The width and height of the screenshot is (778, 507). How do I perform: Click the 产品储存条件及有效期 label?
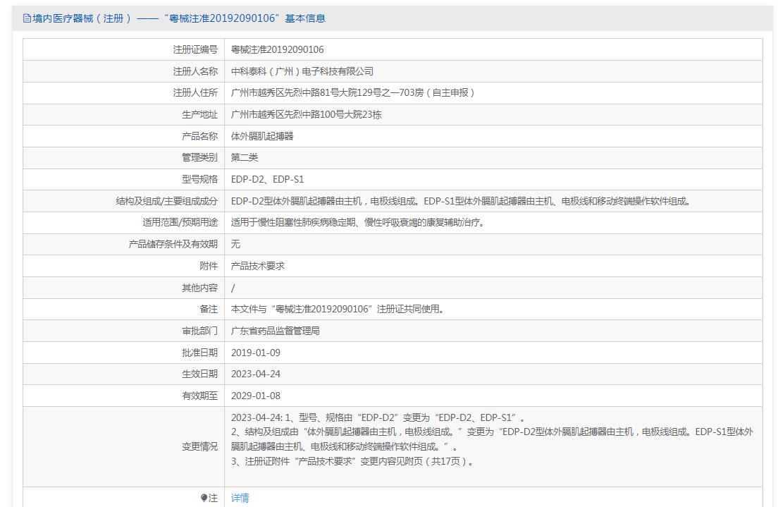coord(173,244)
